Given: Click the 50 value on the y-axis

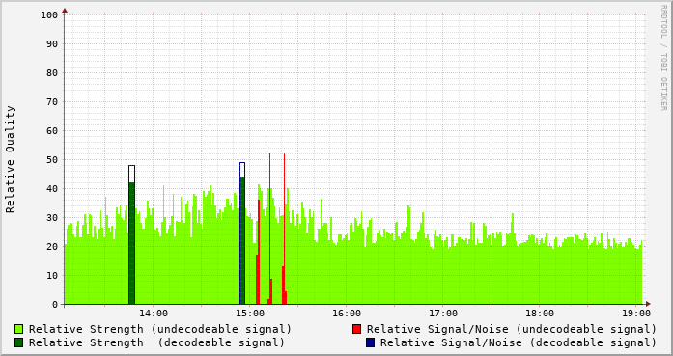Looking at the screenshot, I should (x=52, y=160).
